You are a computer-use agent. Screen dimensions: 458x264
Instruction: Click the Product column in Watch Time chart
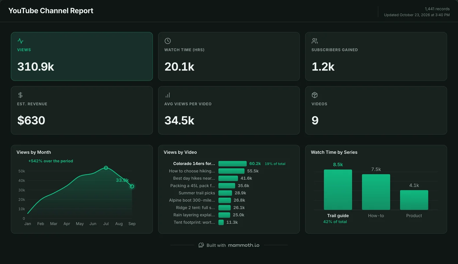[x=414, y=200]
